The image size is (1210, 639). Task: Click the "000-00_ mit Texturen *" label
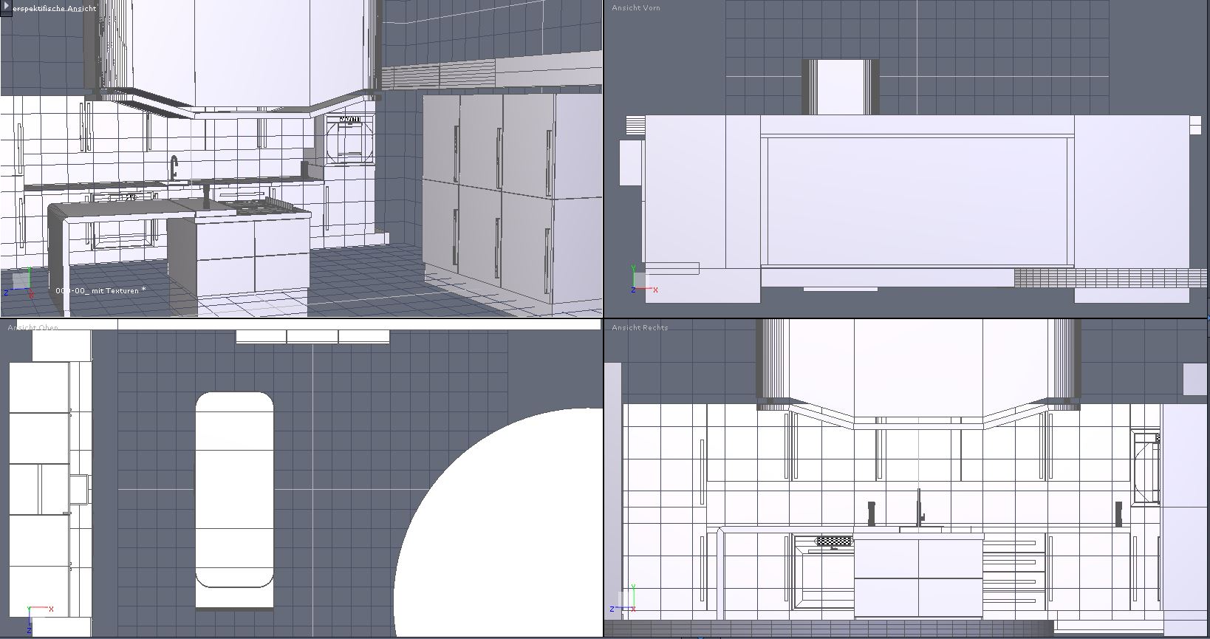100,290
